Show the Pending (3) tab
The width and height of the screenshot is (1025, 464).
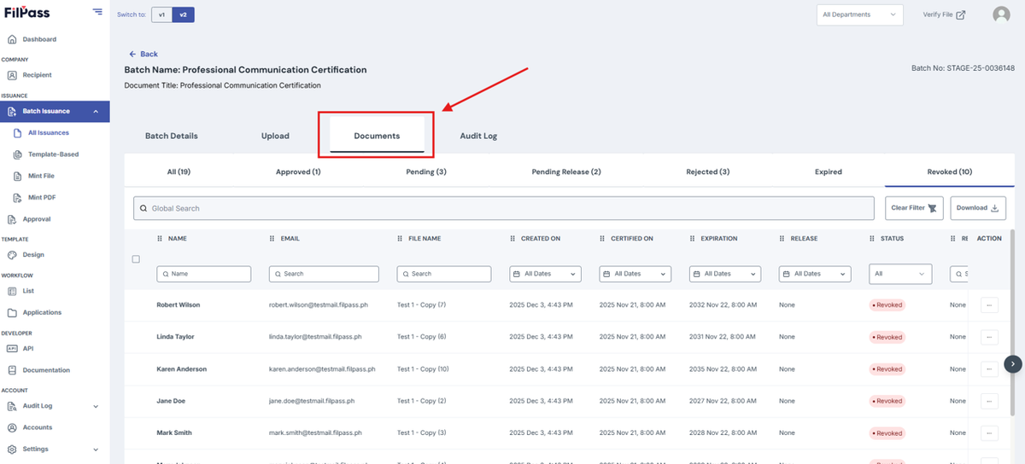426,171
